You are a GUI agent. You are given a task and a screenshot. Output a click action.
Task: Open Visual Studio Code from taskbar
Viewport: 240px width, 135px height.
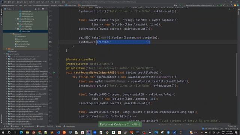58,132
